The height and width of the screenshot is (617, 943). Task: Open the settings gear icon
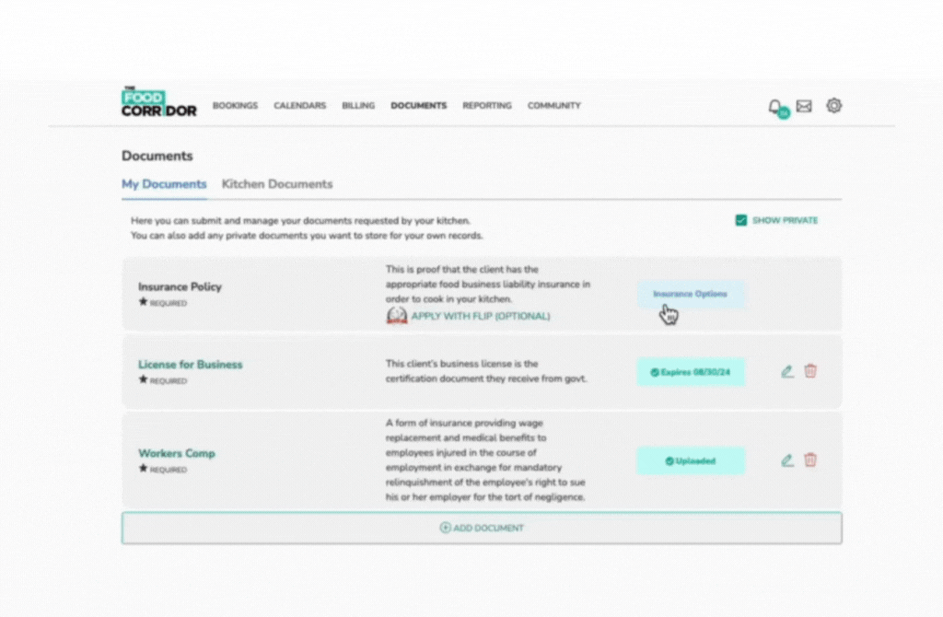coord(833,106)
